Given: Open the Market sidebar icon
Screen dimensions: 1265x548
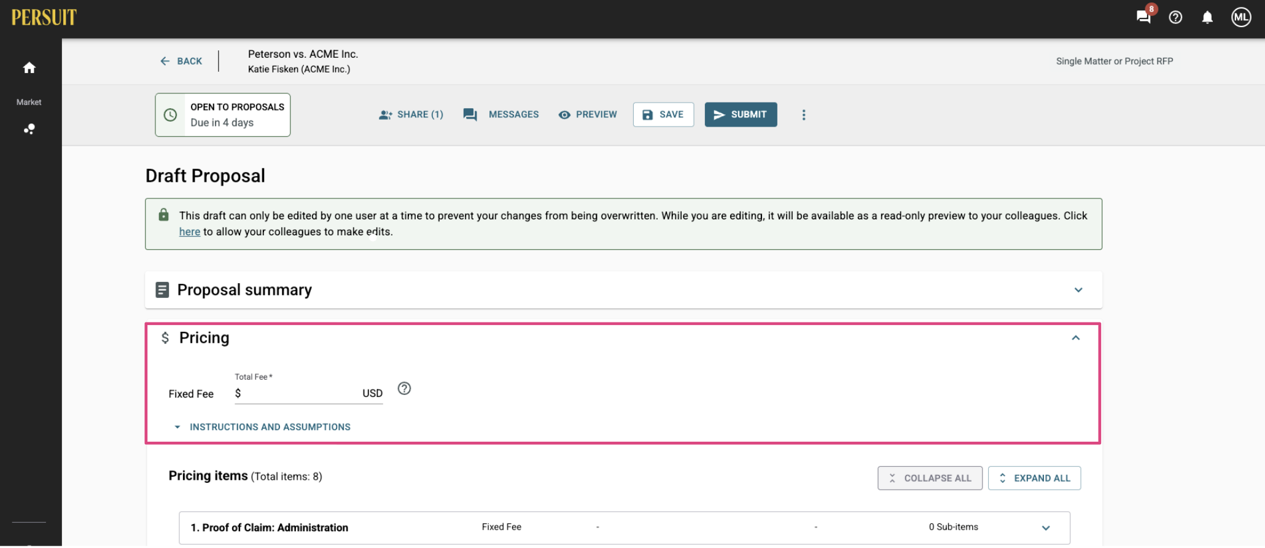Looking at the screenshot, I should tap(29, 128).
